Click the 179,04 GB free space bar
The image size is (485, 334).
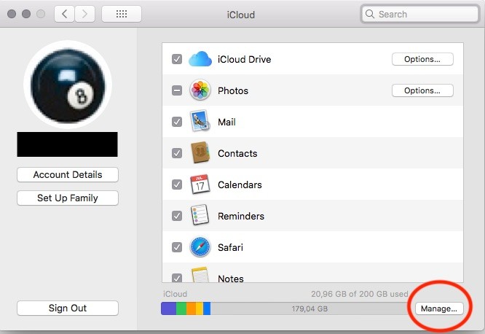coord(309,308)
